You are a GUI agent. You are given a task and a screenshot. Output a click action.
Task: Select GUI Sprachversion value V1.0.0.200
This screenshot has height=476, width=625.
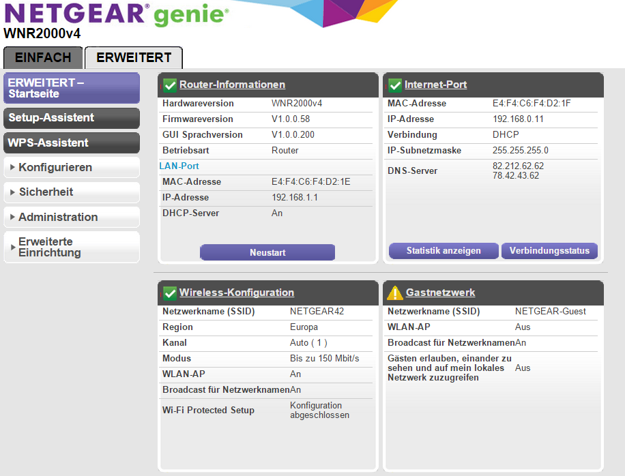coord(293,134)
